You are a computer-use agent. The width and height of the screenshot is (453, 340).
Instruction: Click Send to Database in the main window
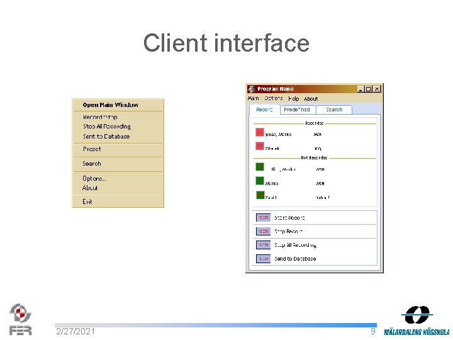coord(295,259)
